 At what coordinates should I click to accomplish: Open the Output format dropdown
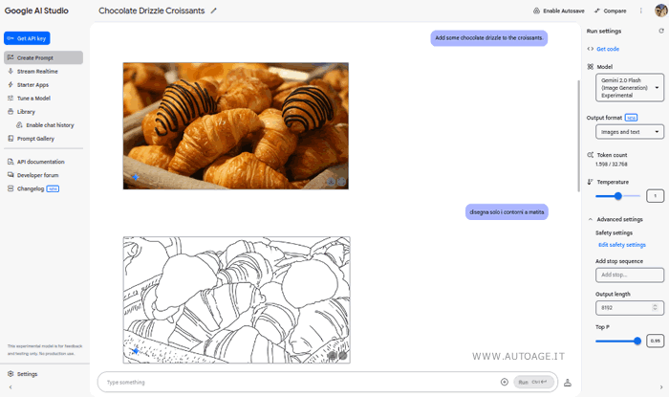(629, 132)
